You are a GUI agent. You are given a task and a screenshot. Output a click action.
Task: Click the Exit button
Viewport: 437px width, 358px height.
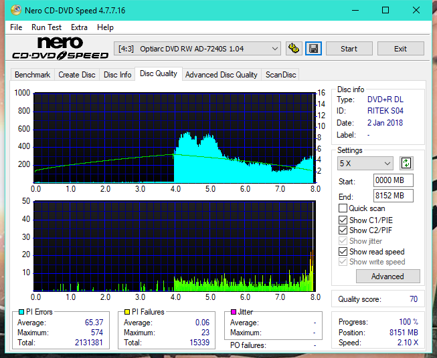coord(400,49)
